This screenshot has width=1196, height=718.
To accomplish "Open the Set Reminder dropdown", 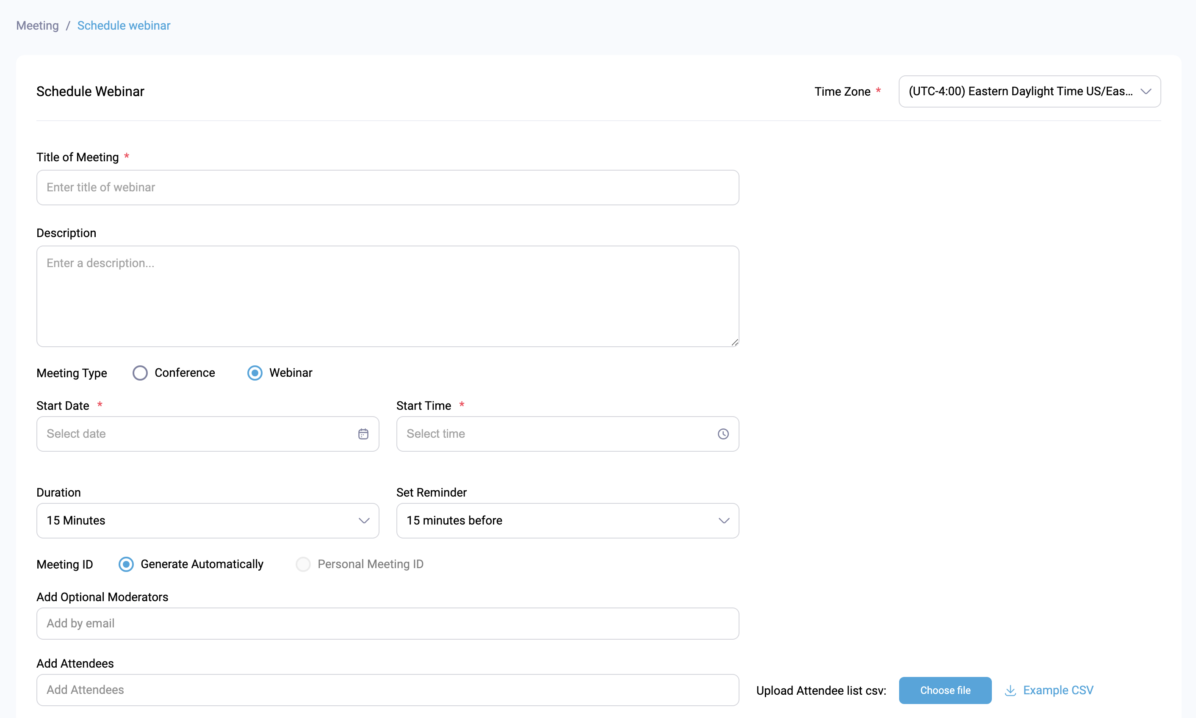I will (x=567, y=521).
